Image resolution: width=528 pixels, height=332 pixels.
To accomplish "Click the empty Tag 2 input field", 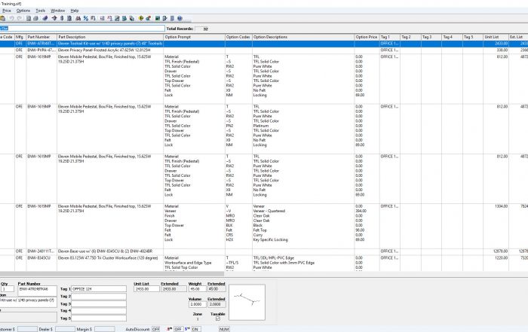I will (x=99, y=297).
